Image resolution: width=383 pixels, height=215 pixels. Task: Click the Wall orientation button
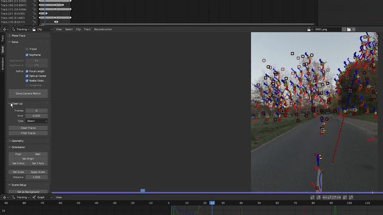click(x=38, y=154)
